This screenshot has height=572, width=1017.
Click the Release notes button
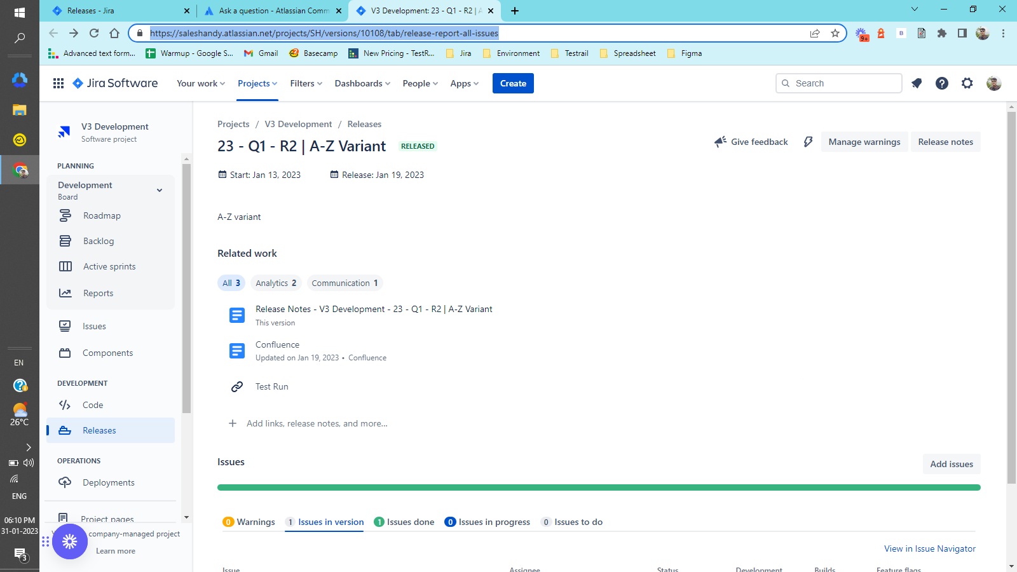[946, 142]
